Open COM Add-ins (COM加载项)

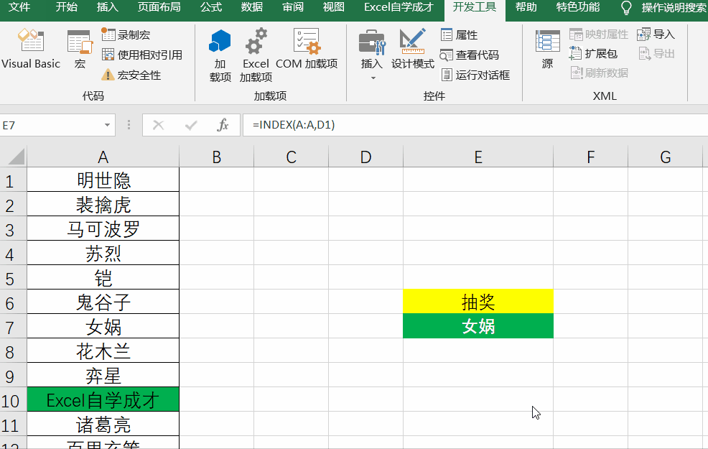pyautogui.click(x=307, y=49)
